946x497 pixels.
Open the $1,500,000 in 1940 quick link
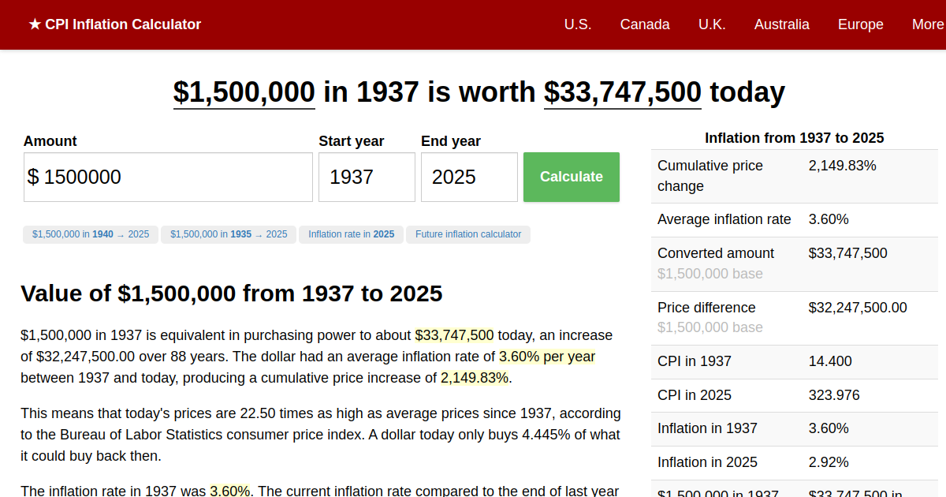[x=90, y=234]
